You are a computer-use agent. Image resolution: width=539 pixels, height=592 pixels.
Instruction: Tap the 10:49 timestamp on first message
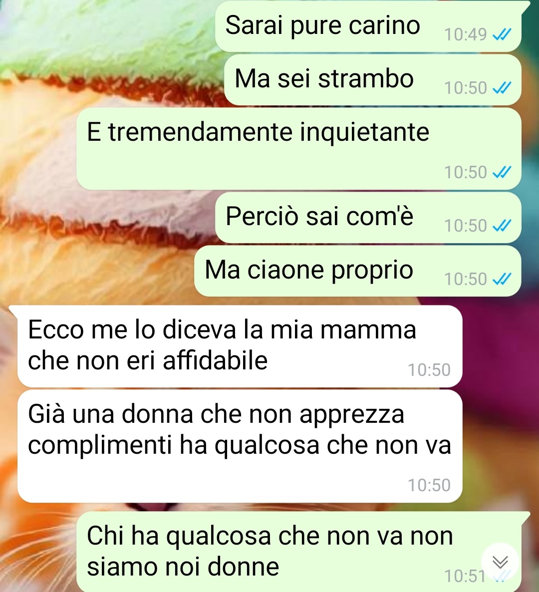point(466,34)
